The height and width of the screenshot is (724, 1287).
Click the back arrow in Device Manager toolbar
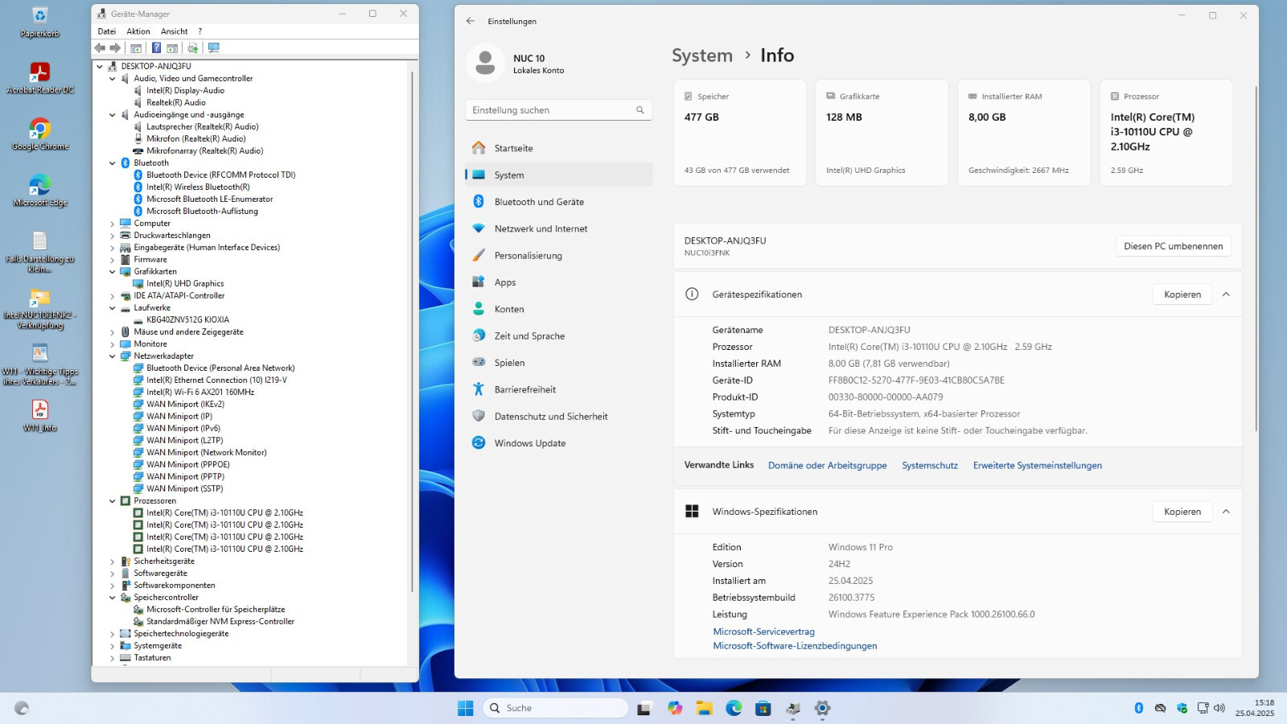coord(100,48)
